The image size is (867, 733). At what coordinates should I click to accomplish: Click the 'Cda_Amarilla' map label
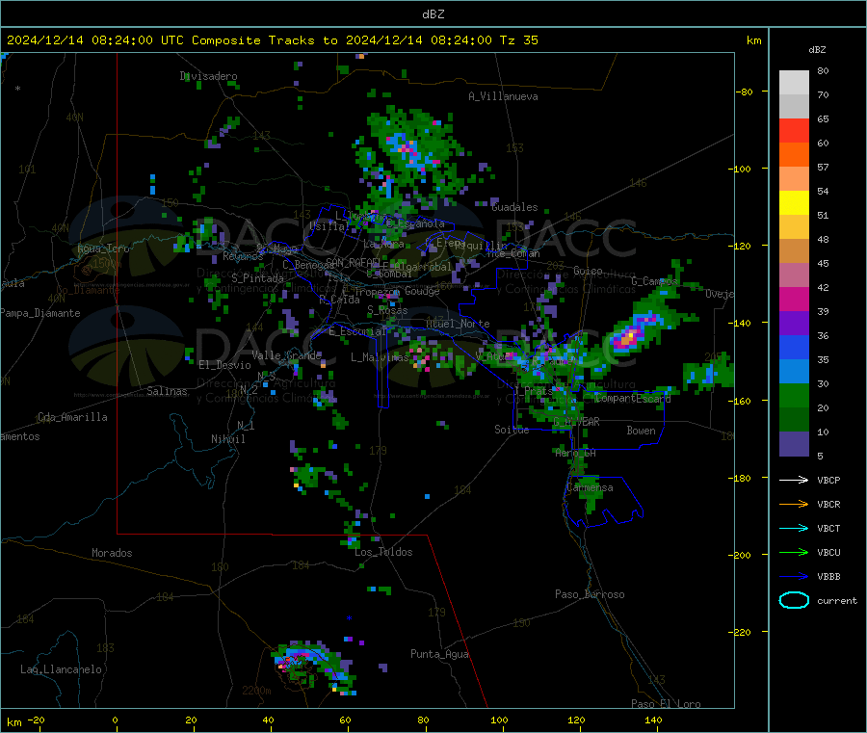(x=72, y=417)
